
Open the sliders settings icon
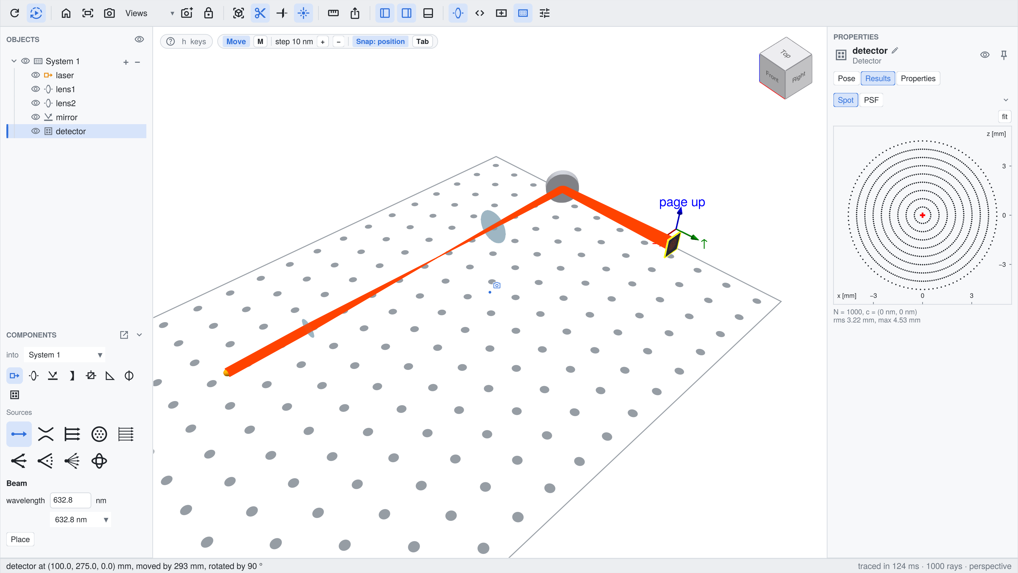point(545,13)
